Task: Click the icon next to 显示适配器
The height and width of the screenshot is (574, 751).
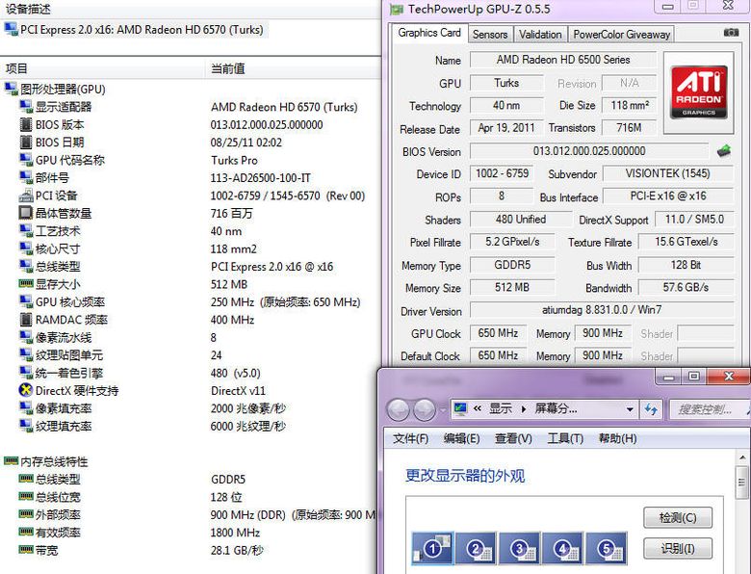Action: point(26,106)
